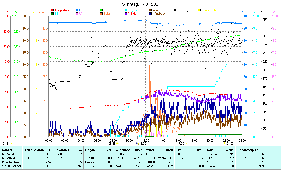Click the red Temp. Außen legend square
The image size is (281, 170).
(x=53, y=10)
